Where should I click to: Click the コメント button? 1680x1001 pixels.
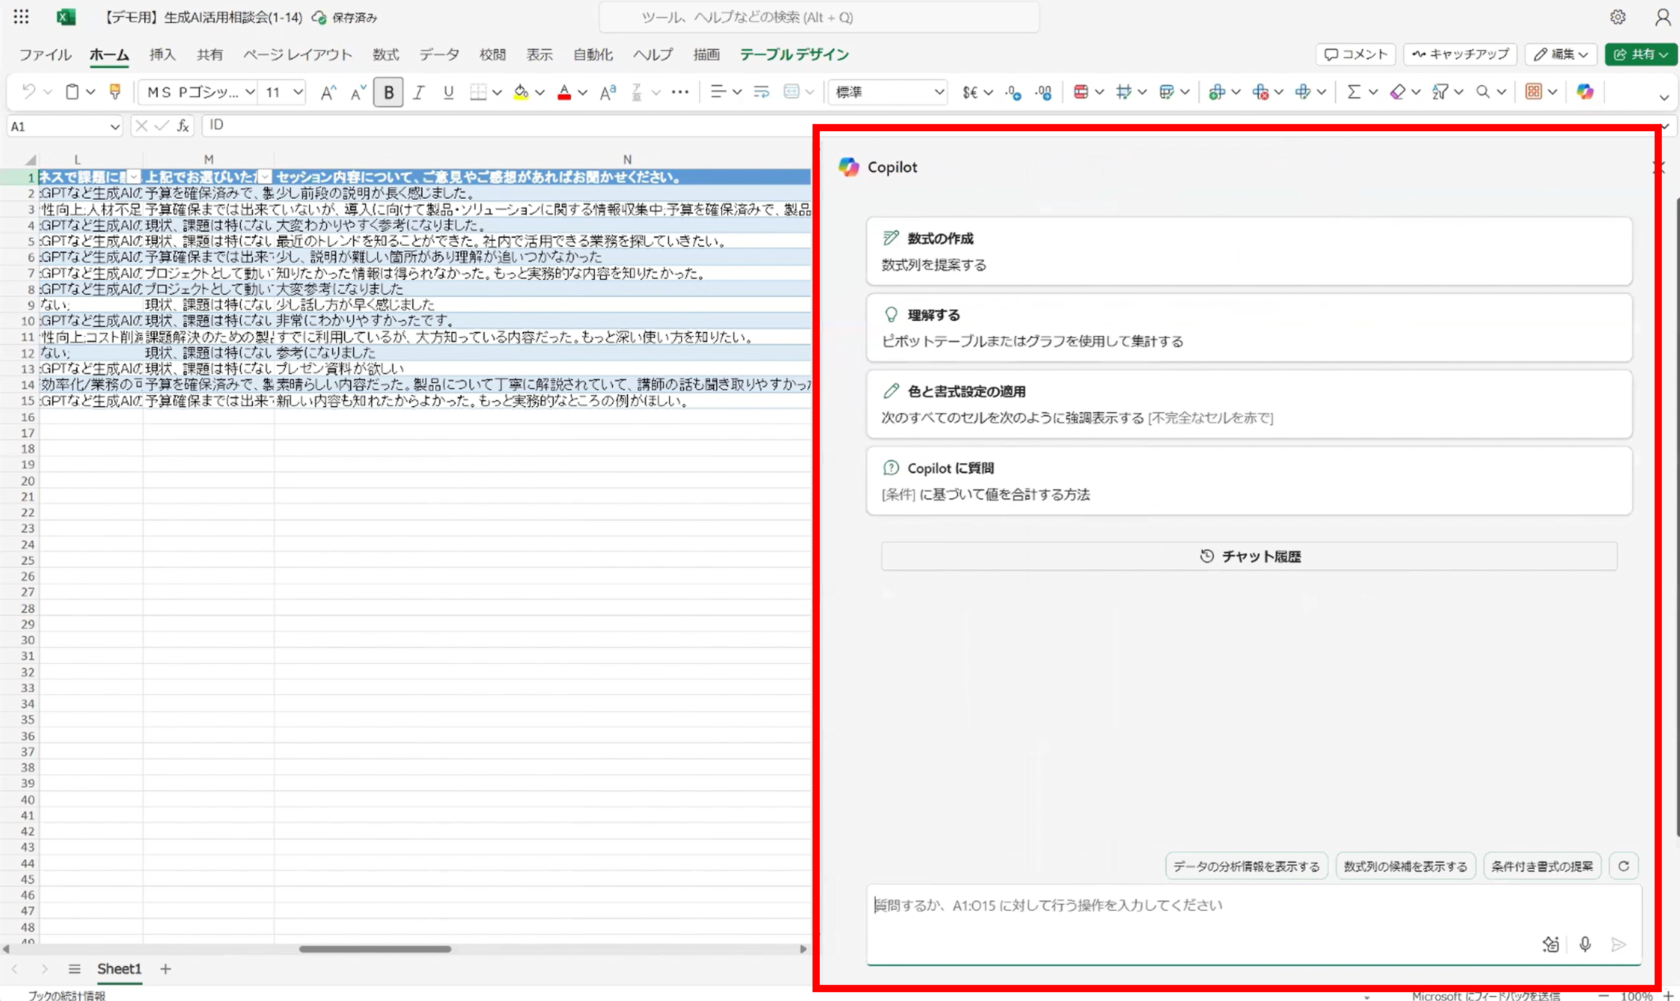coord(1355,54)
